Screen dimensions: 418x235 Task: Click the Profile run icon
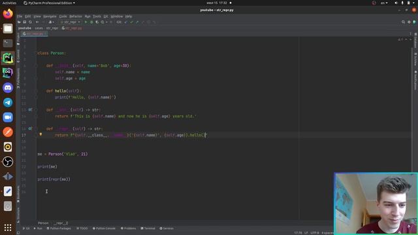click(x=103, y=22)
